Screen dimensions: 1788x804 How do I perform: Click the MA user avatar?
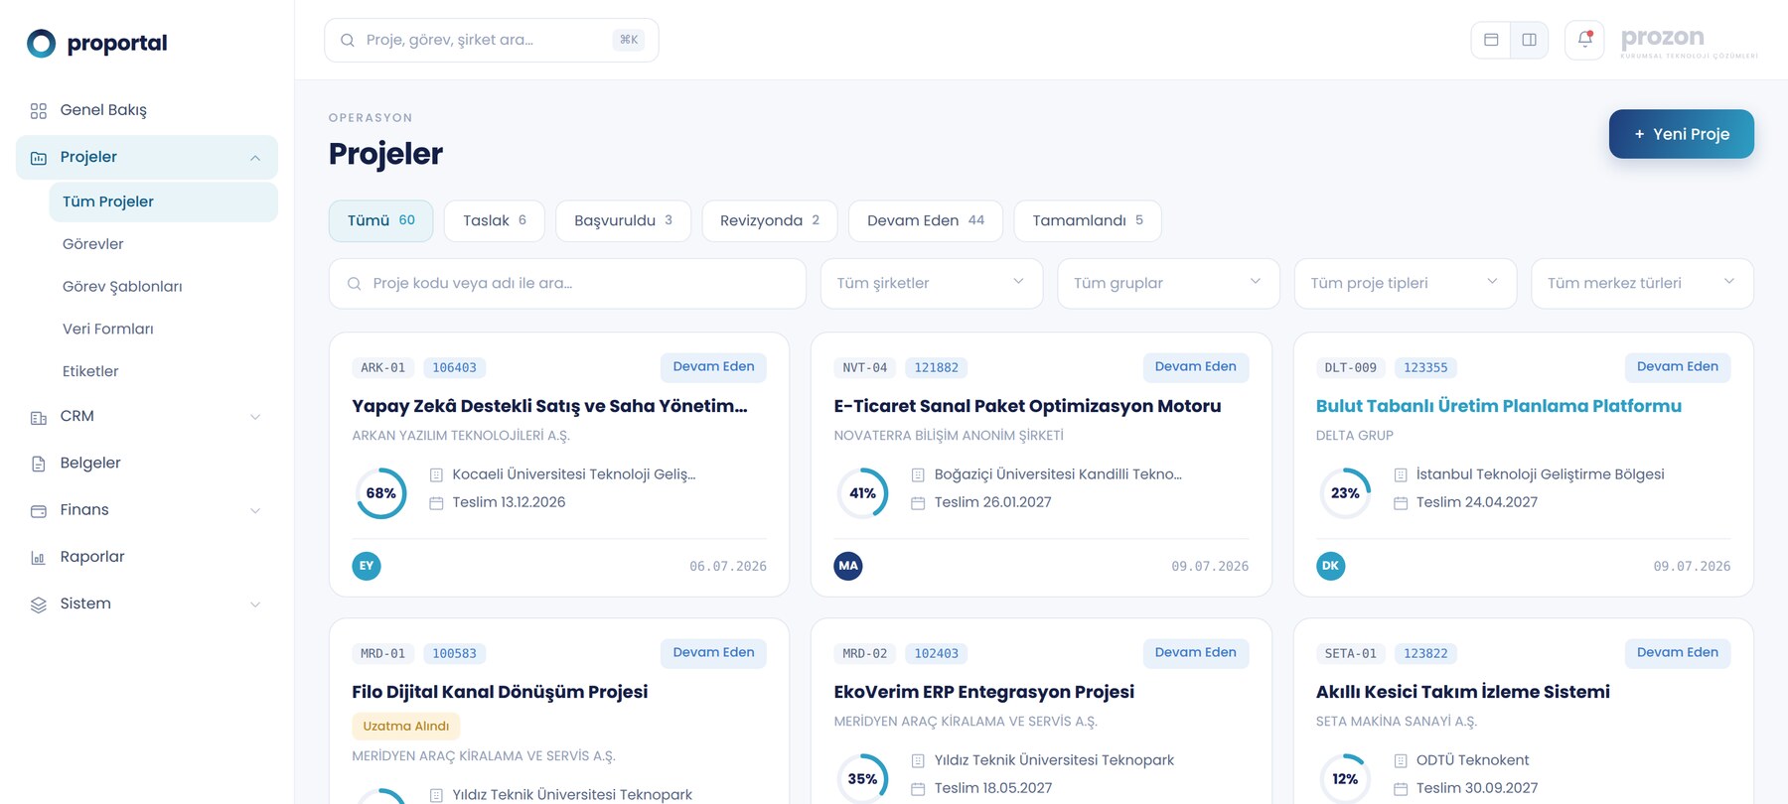848,566
